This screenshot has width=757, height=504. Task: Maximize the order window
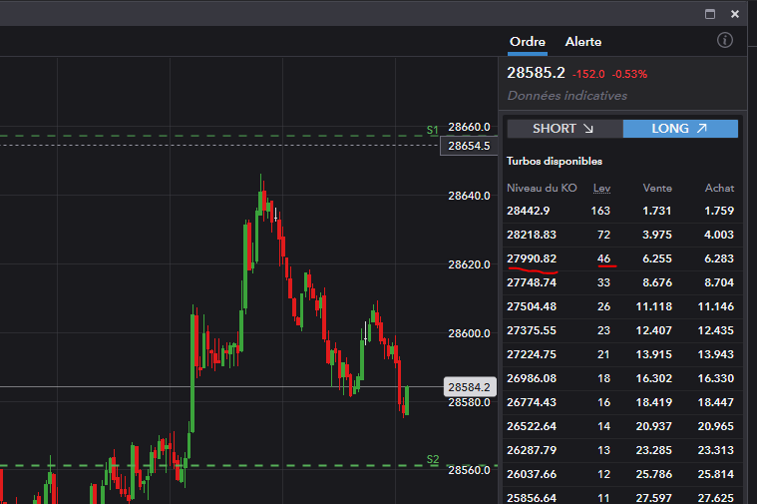[x=710, y=14]
